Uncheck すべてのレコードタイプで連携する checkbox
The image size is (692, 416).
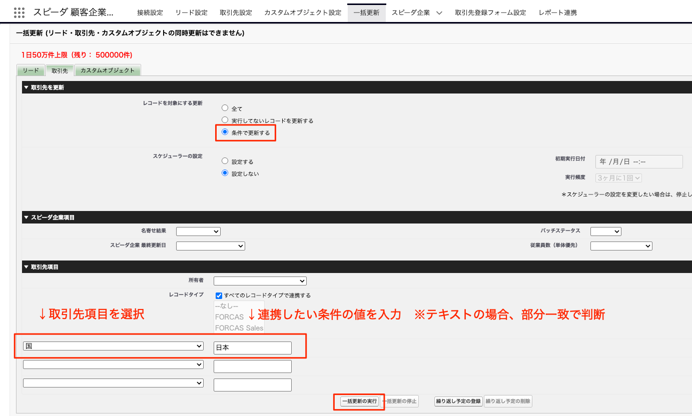(219, 295)
